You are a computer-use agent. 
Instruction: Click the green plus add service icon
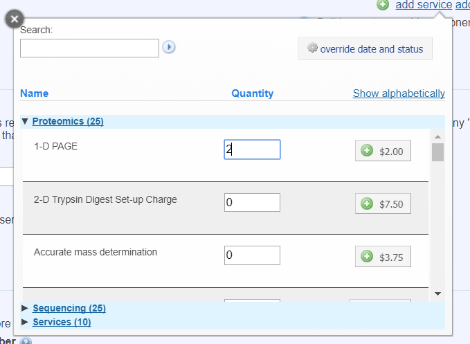[x=383, y=5]
